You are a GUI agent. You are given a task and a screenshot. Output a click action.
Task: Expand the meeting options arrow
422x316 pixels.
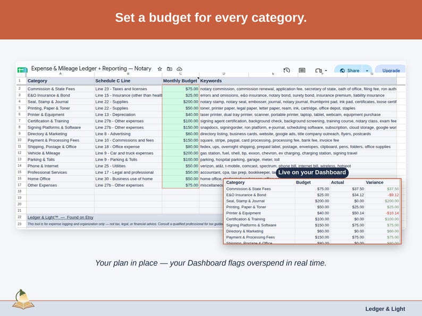326,71
